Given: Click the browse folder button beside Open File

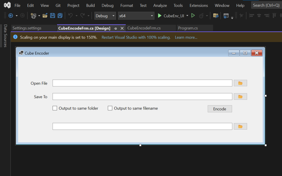Looking at the screenshot, I should [241, 83].
